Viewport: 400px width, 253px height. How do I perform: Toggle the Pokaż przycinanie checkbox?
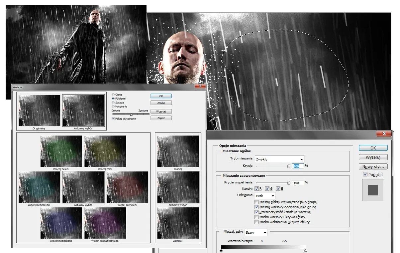[113, 119]
